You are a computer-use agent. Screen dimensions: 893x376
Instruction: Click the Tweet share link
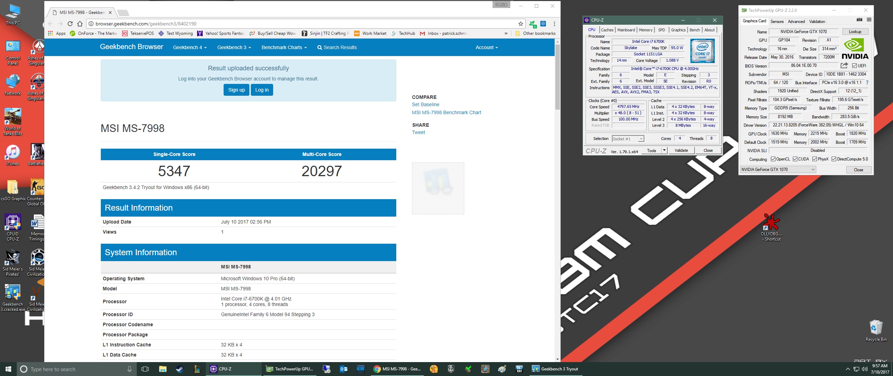[x=419, y=132]
